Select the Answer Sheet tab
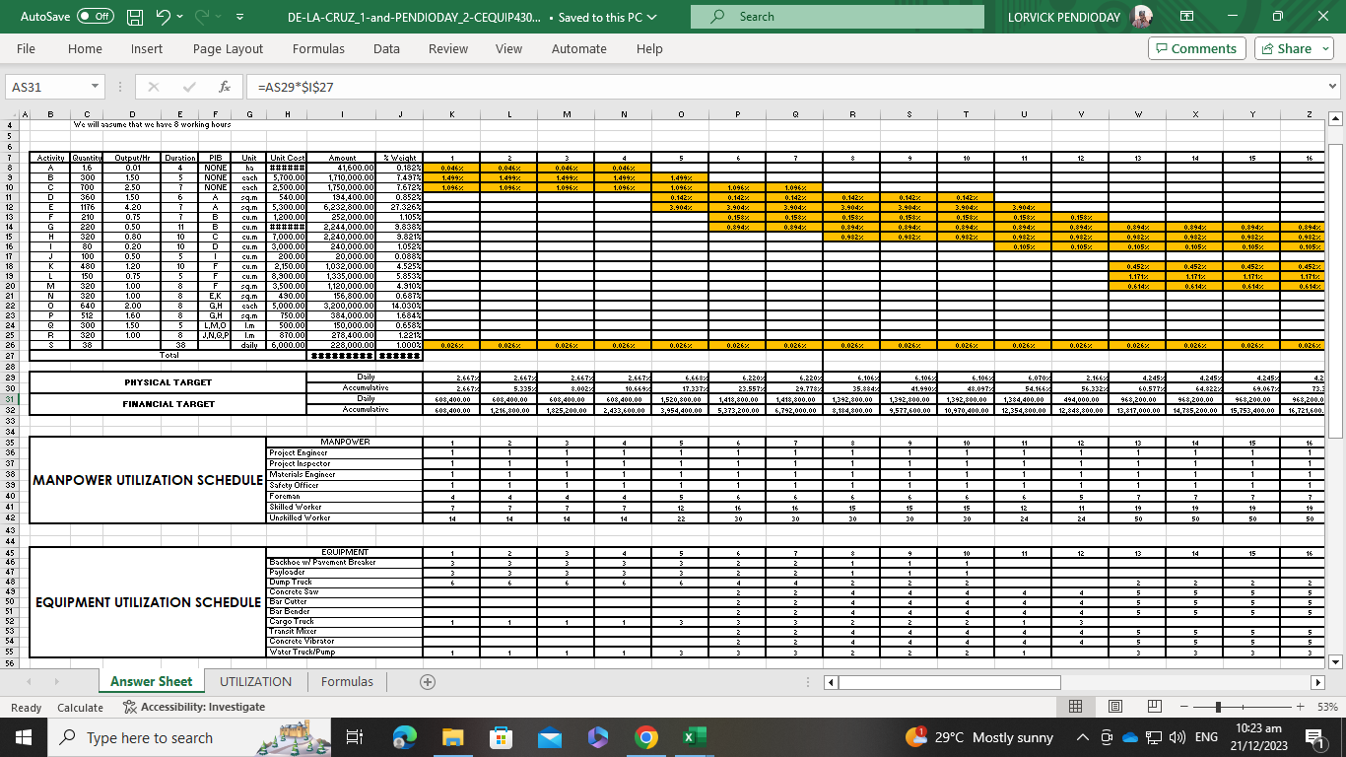The image size is (1346, 757). 152,681
